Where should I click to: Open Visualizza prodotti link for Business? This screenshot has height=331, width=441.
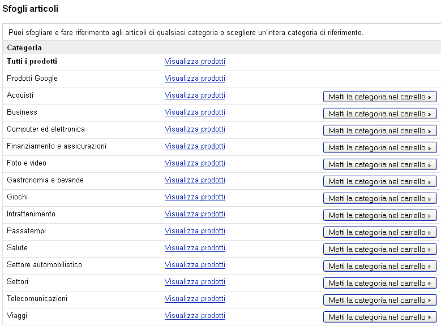click(x=195, y=112)
